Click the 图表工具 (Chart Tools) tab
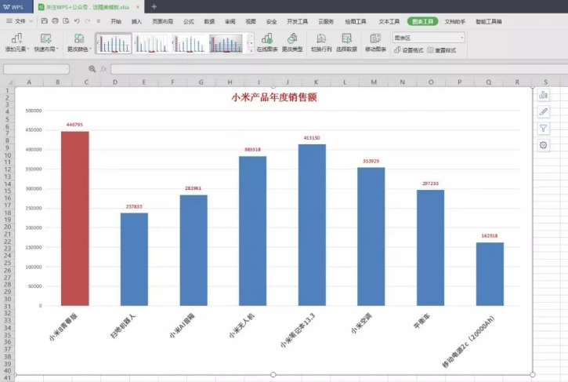568x382 pixels. [423, 21]
